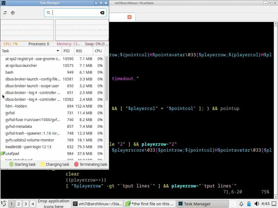278x208 pixels.
Task: Select dbus-broker-launch --scope user row
Action: tap(52, 86)
